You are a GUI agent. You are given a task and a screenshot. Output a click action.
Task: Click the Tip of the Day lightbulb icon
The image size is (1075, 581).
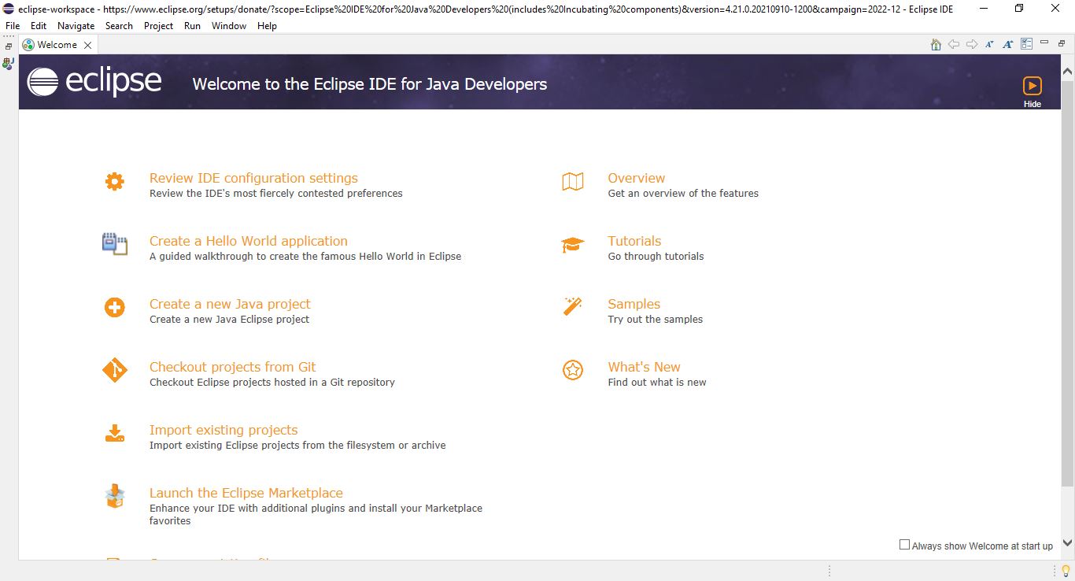pyautogui.click(x=1066, y=570)
